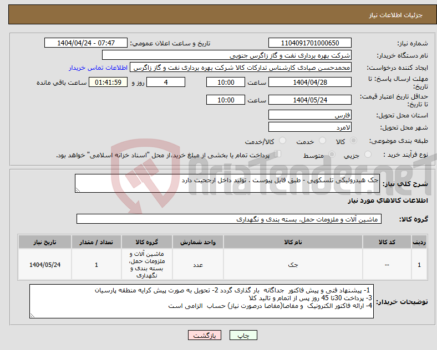Select the کالا radio button
Screen dimensions: 437x350
pos(353,141)
